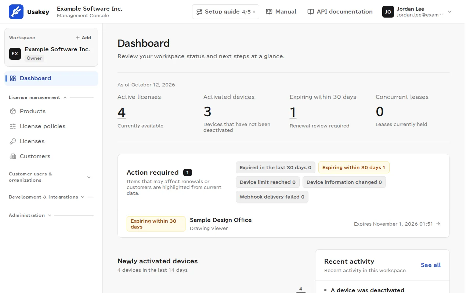
Task: Expand Development & integrations section
Action: [51, 197]
